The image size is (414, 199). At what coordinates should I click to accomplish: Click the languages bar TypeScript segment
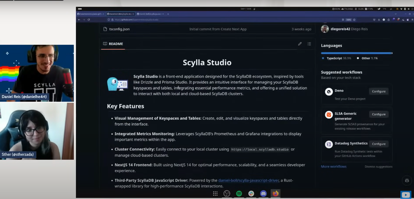click(x=356, y=53)
